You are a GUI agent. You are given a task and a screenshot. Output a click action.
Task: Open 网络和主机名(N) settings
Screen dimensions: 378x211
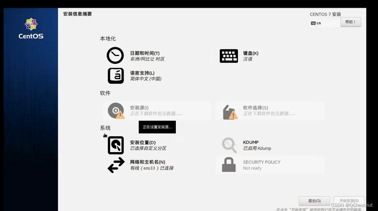tap(148, 162)
